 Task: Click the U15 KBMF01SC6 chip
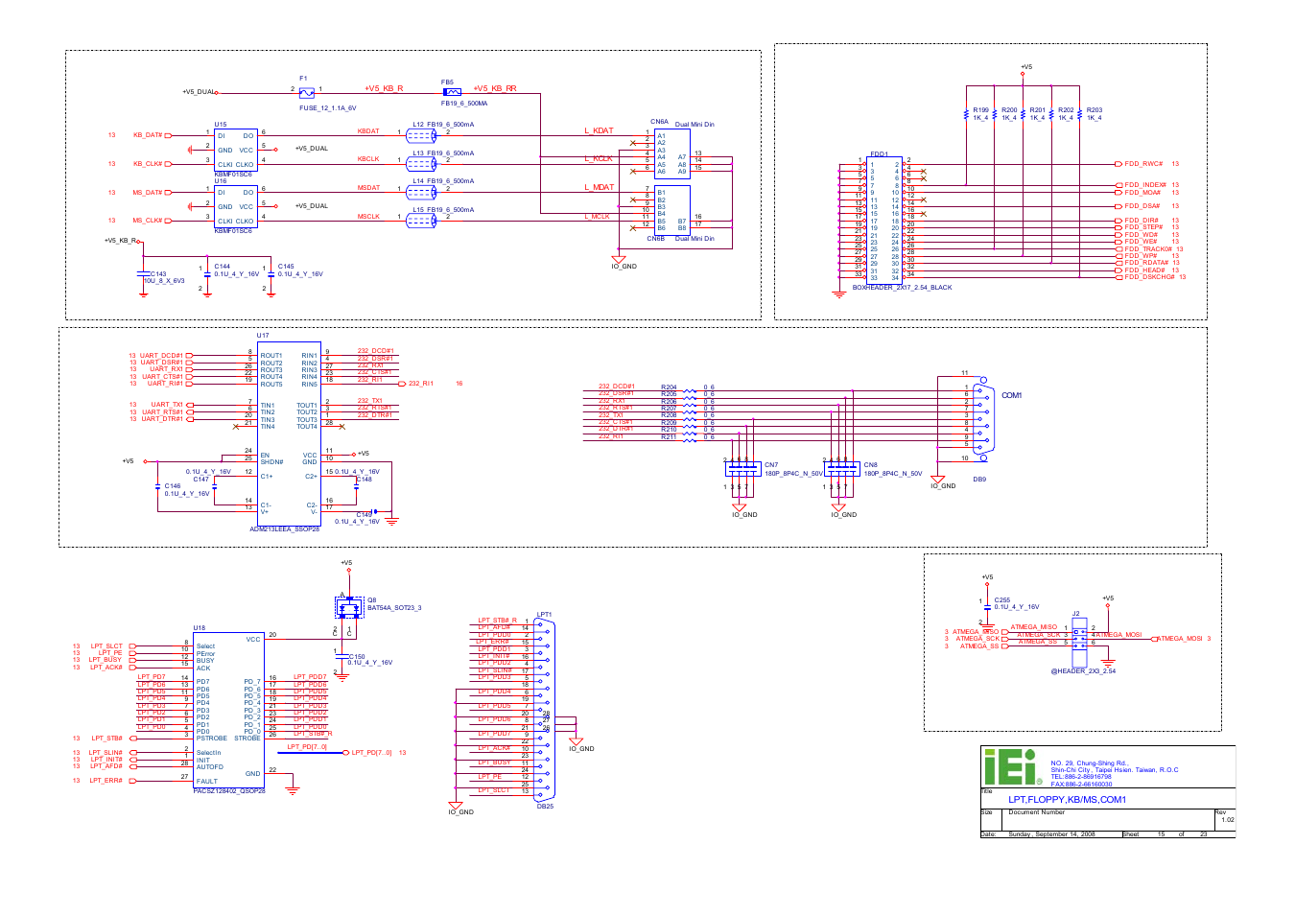[x=235, y=151]
